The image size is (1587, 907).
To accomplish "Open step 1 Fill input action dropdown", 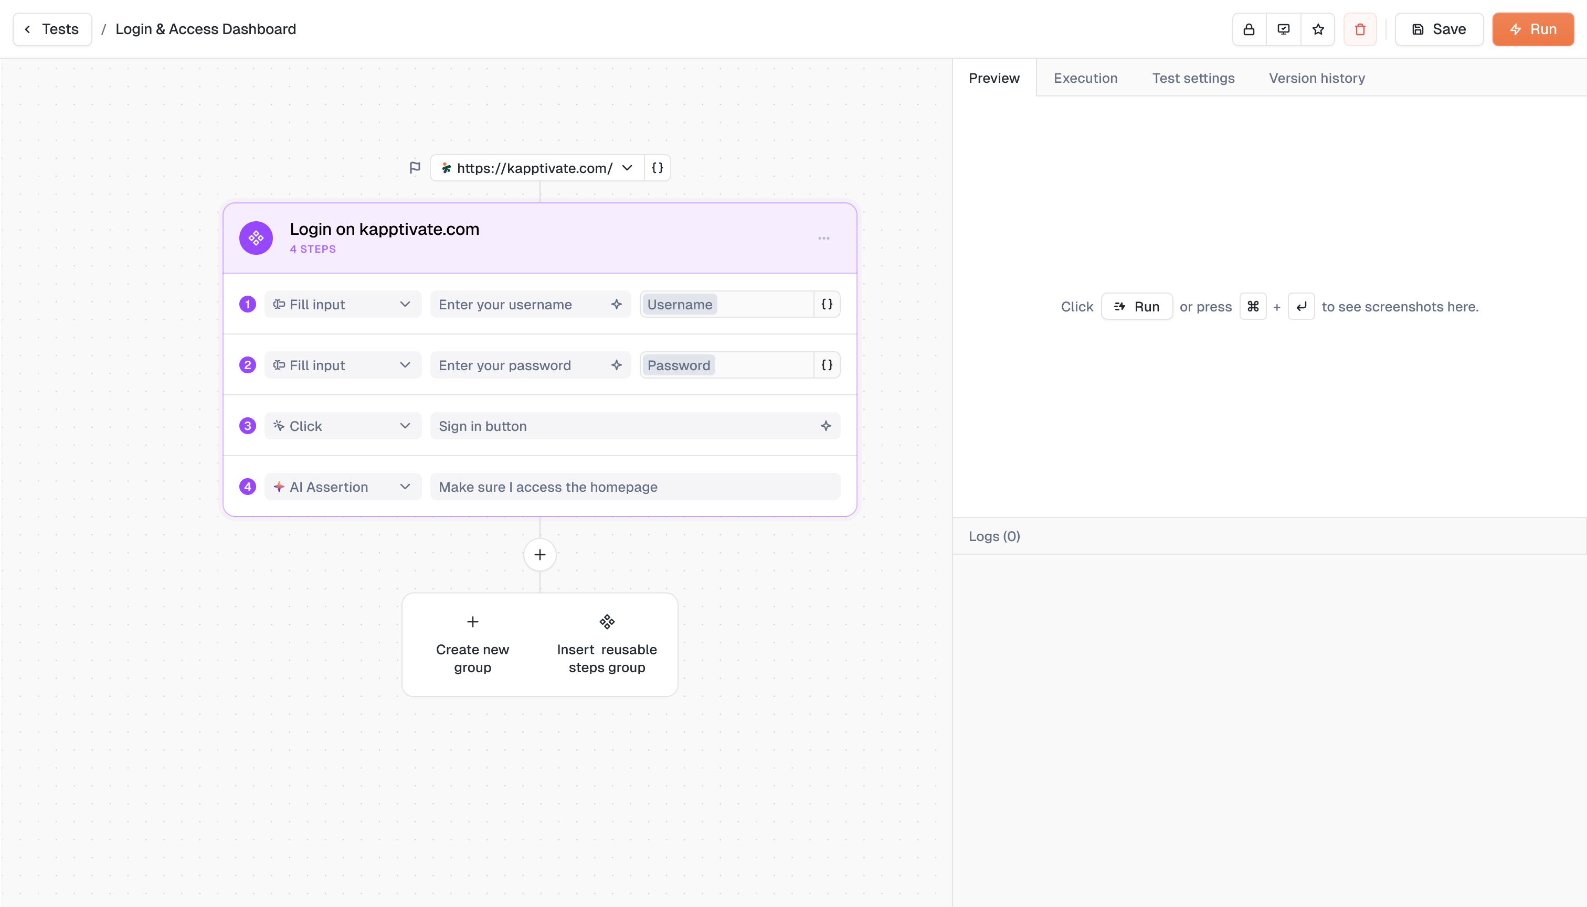I will (x=342, y=305).
